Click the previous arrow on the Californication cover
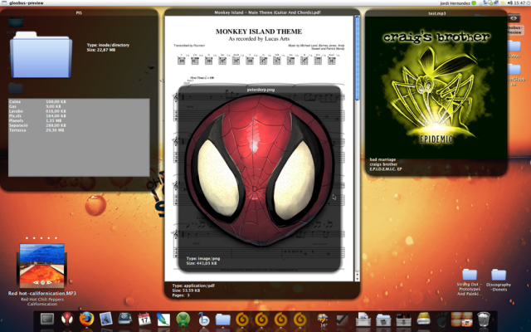 pos(35,282)
